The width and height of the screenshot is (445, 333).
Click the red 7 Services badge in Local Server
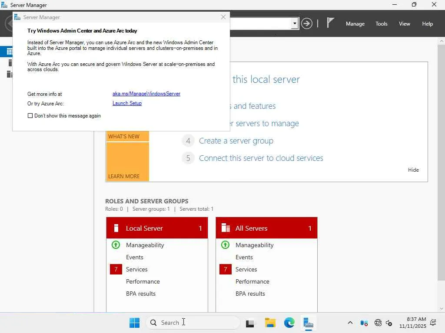pyautogui.click(x=116, y=269)
